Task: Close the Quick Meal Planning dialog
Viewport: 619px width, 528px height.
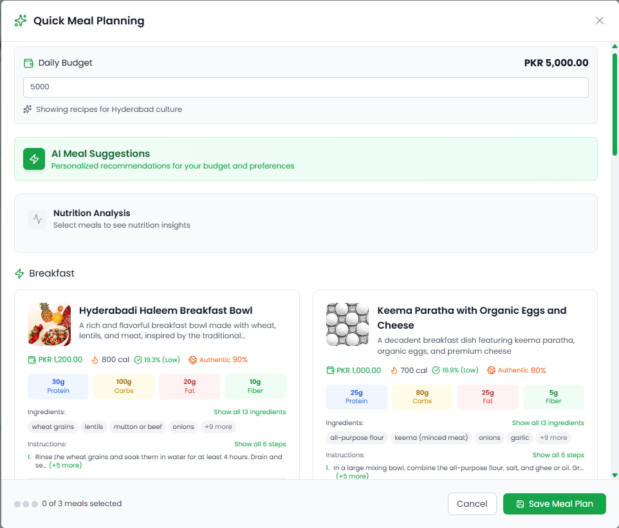Action: coord(600,21)
